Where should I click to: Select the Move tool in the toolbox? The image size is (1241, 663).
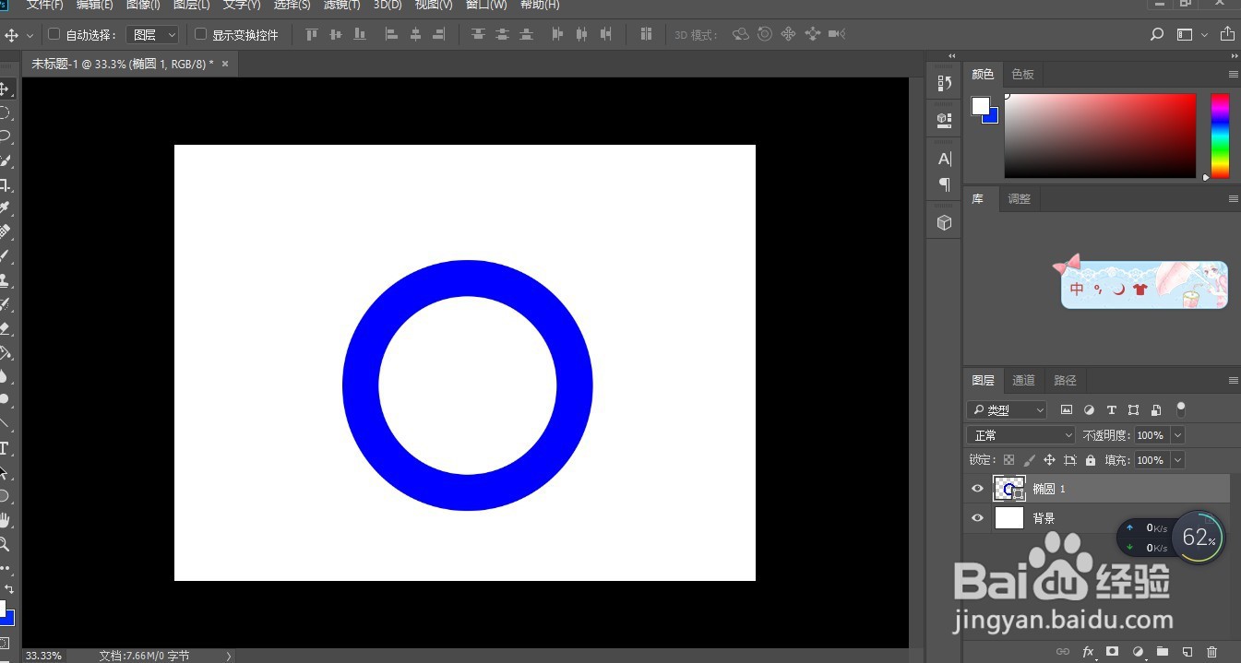pos(5,89)
